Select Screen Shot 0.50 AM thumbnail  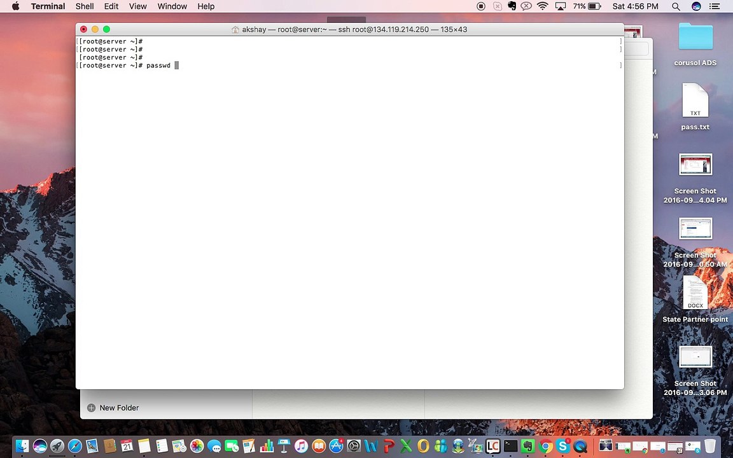(695, 228)
